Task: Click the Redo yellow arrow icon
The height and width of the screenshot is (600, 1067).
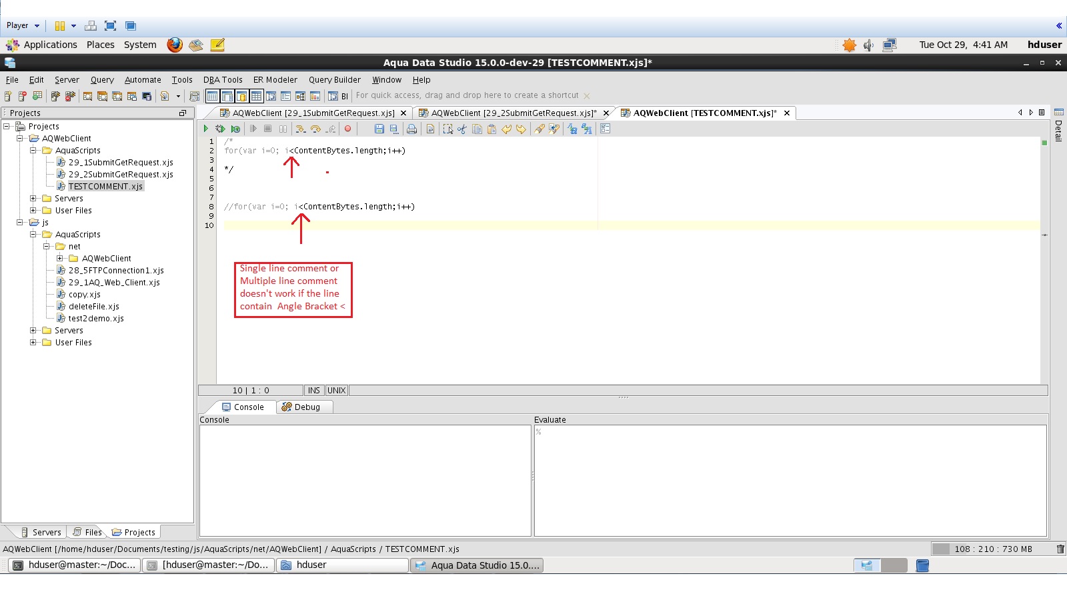Action: pos(521,129)
